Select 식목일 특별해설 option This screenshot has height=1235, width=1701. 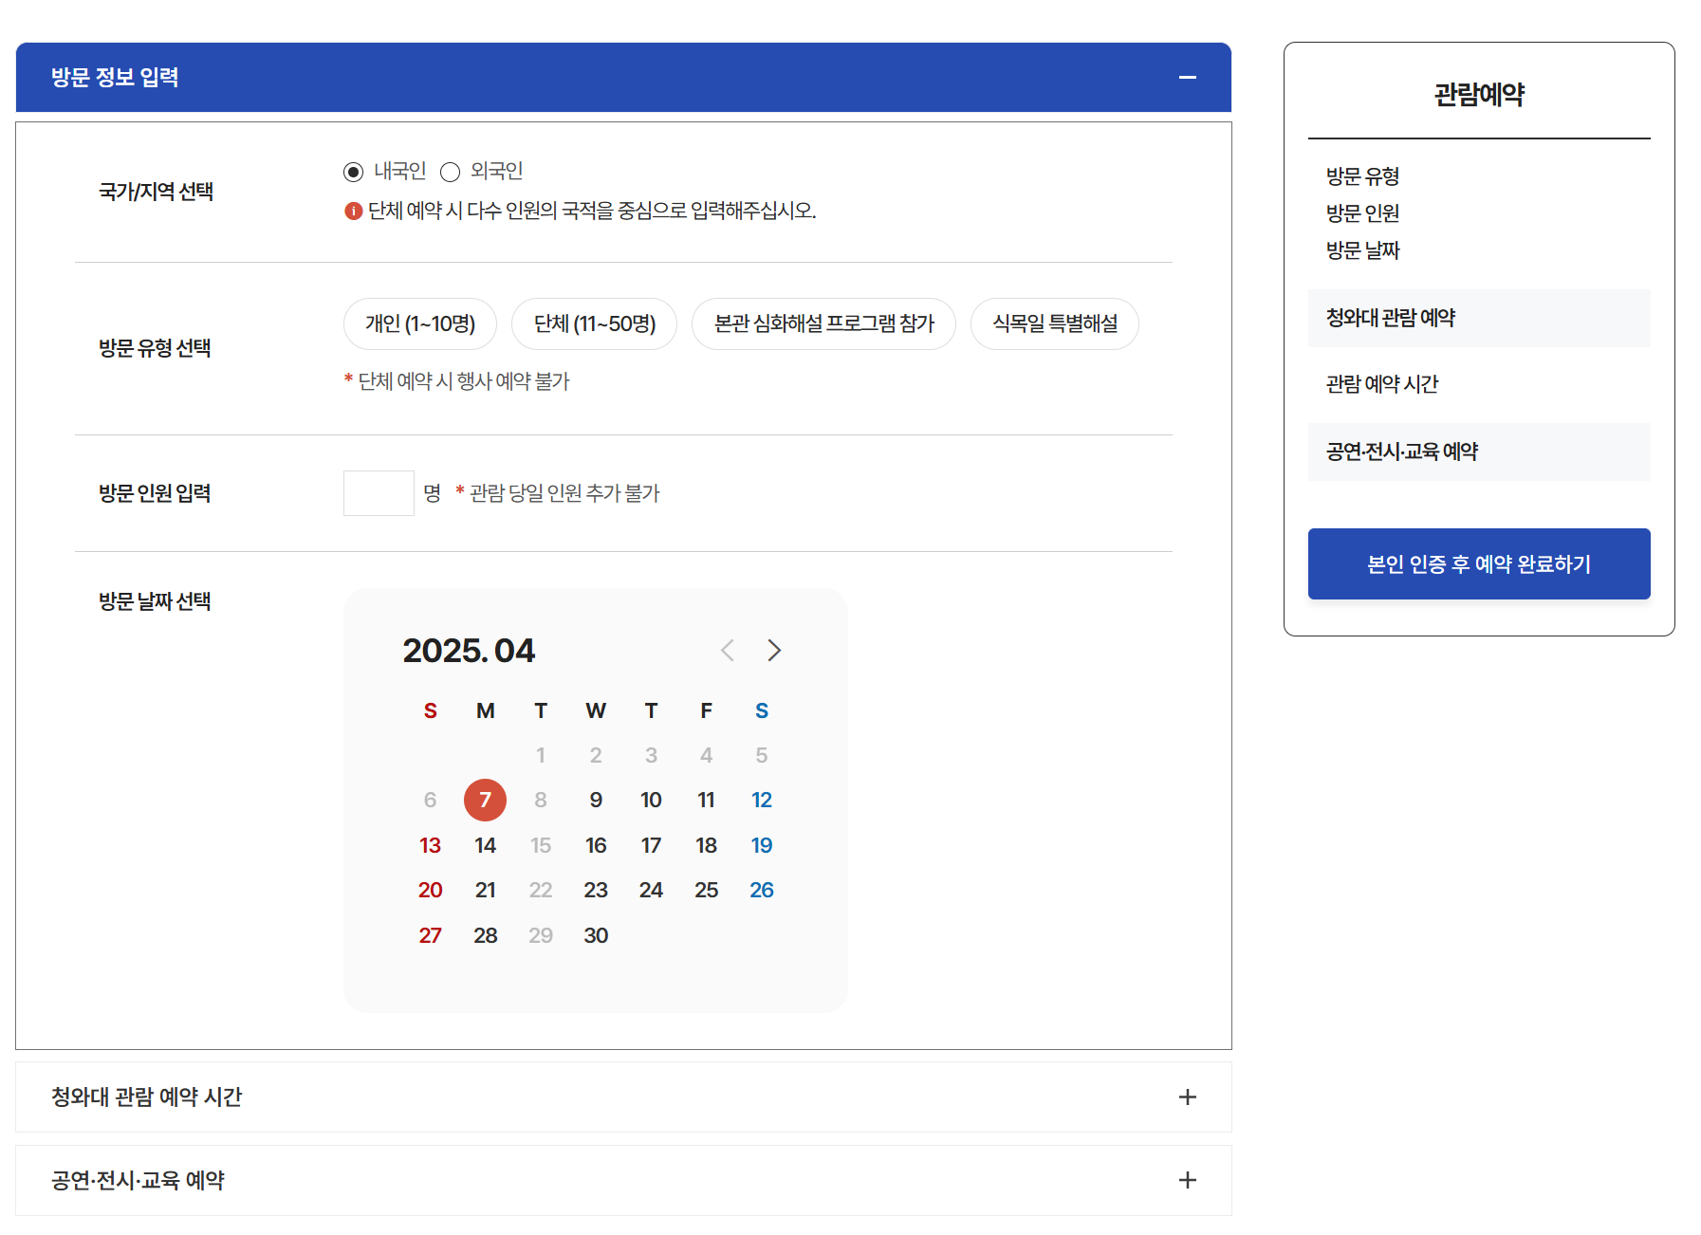1054,323
